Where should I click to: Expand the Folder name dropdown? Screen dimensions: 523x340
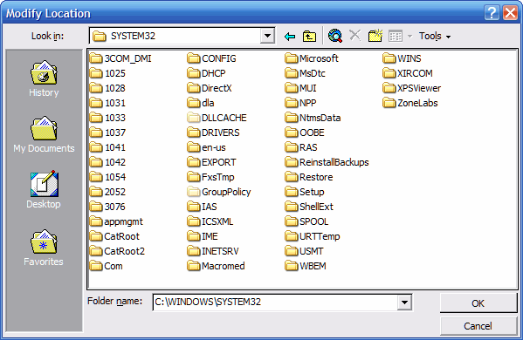[x=404, y=303]
